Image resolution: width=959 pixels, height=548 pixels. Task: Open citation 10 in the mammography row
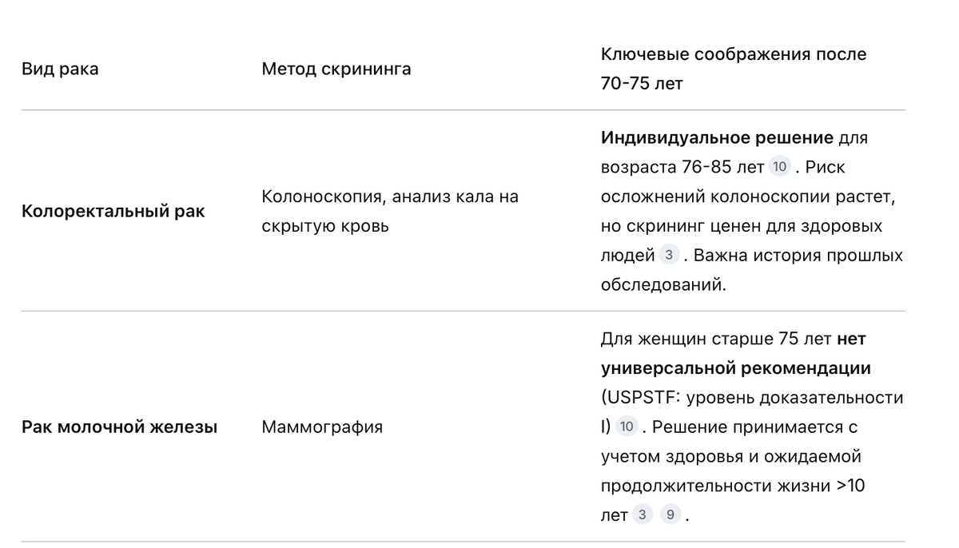pyautogui.click(x=627, y=427)
